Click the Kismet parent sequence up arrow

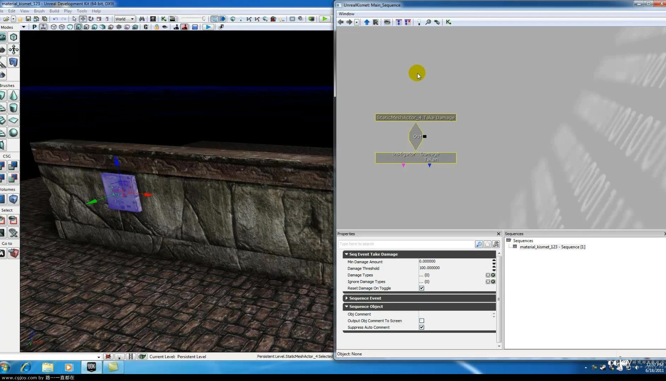(x=367, y=22)
